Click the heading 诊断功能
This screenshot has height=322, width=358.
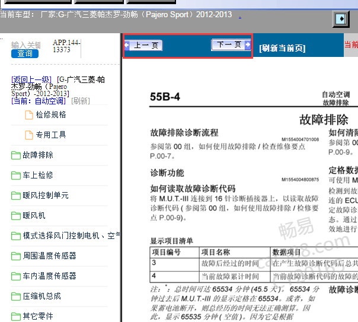pos(167,173)
